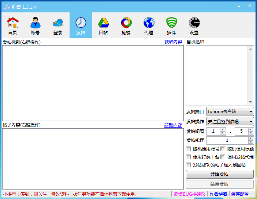Minimize the 弥音 window
This screenshot has height=199, width=257.
(x=239, y=7)
